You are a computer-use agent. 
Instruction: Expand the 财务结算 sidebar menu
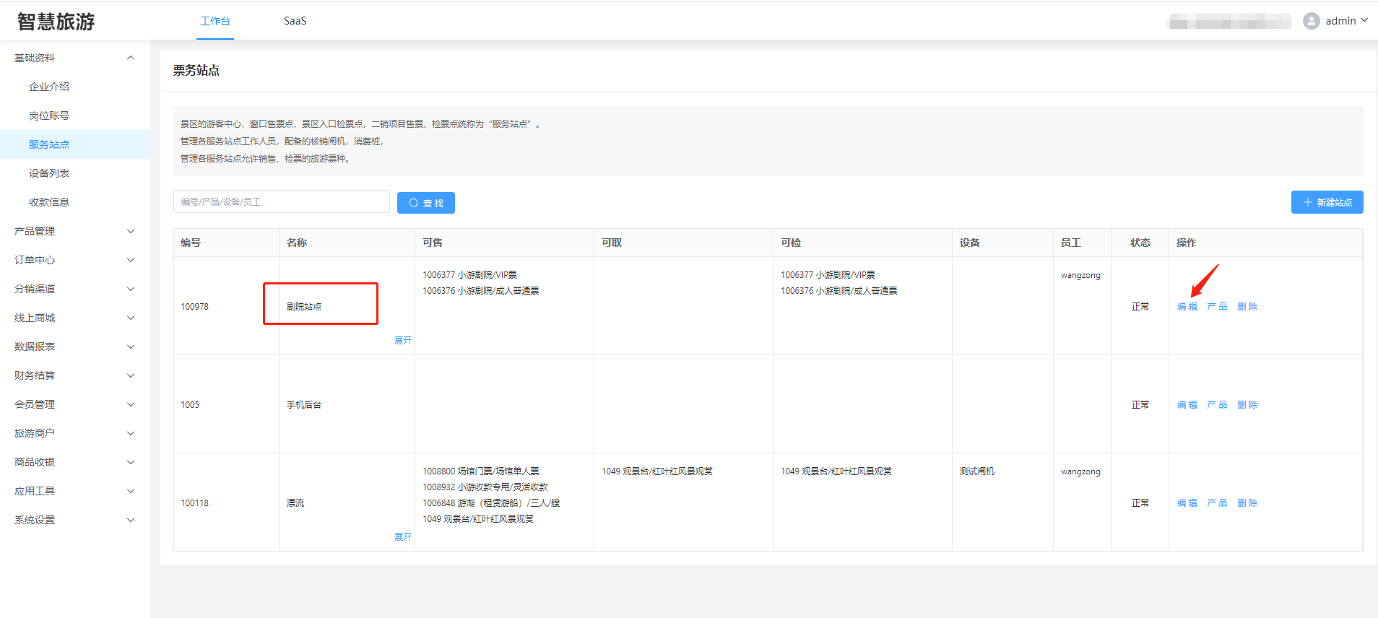(72, 375)
